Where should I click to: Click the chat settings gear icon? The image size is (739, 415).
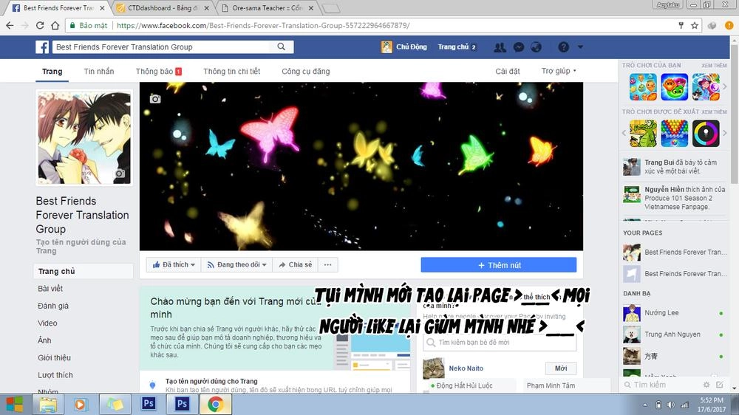[x=706, y=385]
